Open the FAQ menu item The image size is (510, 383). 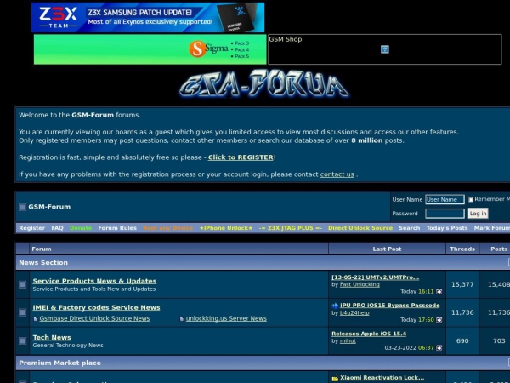pos(57,228)
